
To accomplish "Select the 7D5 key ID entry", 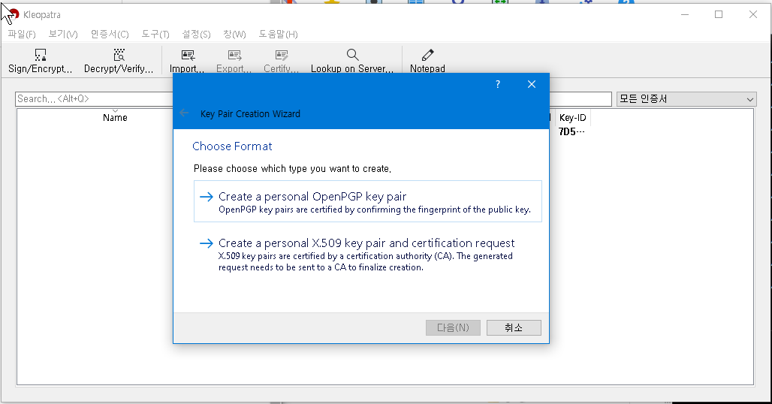I will click(571, 132).
